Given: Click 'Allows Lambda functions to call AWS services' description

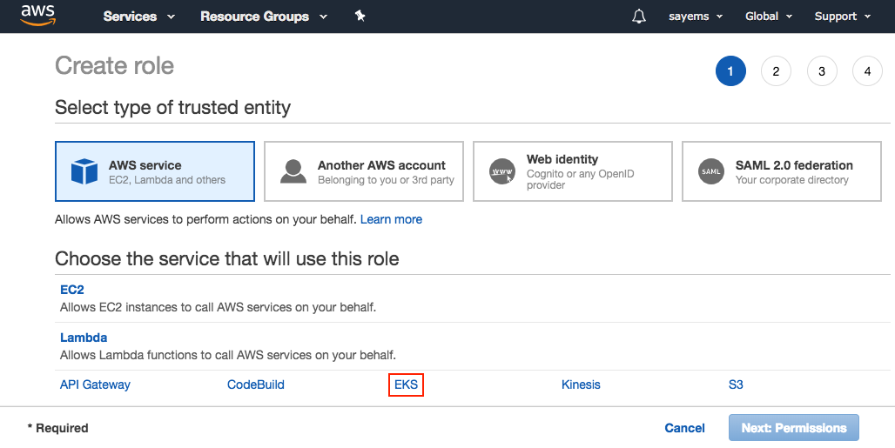Looking at the screenshot, I should point(228,355).
